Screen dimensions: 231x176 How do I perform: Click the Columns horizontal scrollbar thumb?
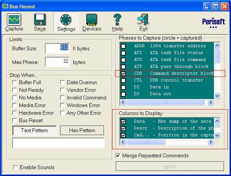click(146, 142)
